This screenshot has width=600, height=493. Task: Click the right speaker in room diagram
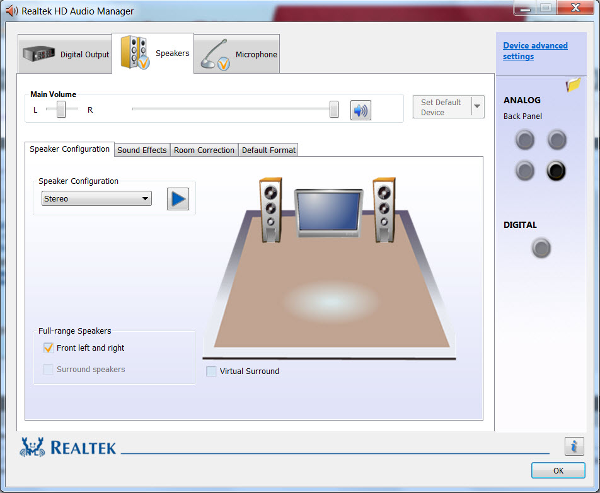[384, 210]
